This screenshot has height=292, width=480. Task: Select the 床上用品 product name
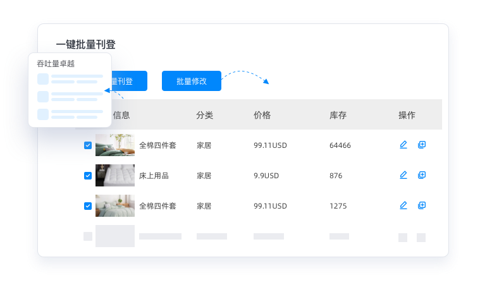click(154, 176)
